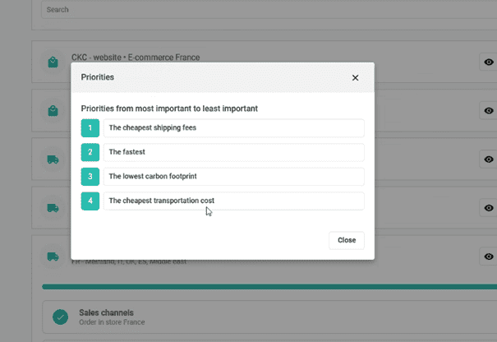The image size is (497, 342).
Task: Click "The cheapest transportation cost" priority field
Action: click(x=234, y=201)
